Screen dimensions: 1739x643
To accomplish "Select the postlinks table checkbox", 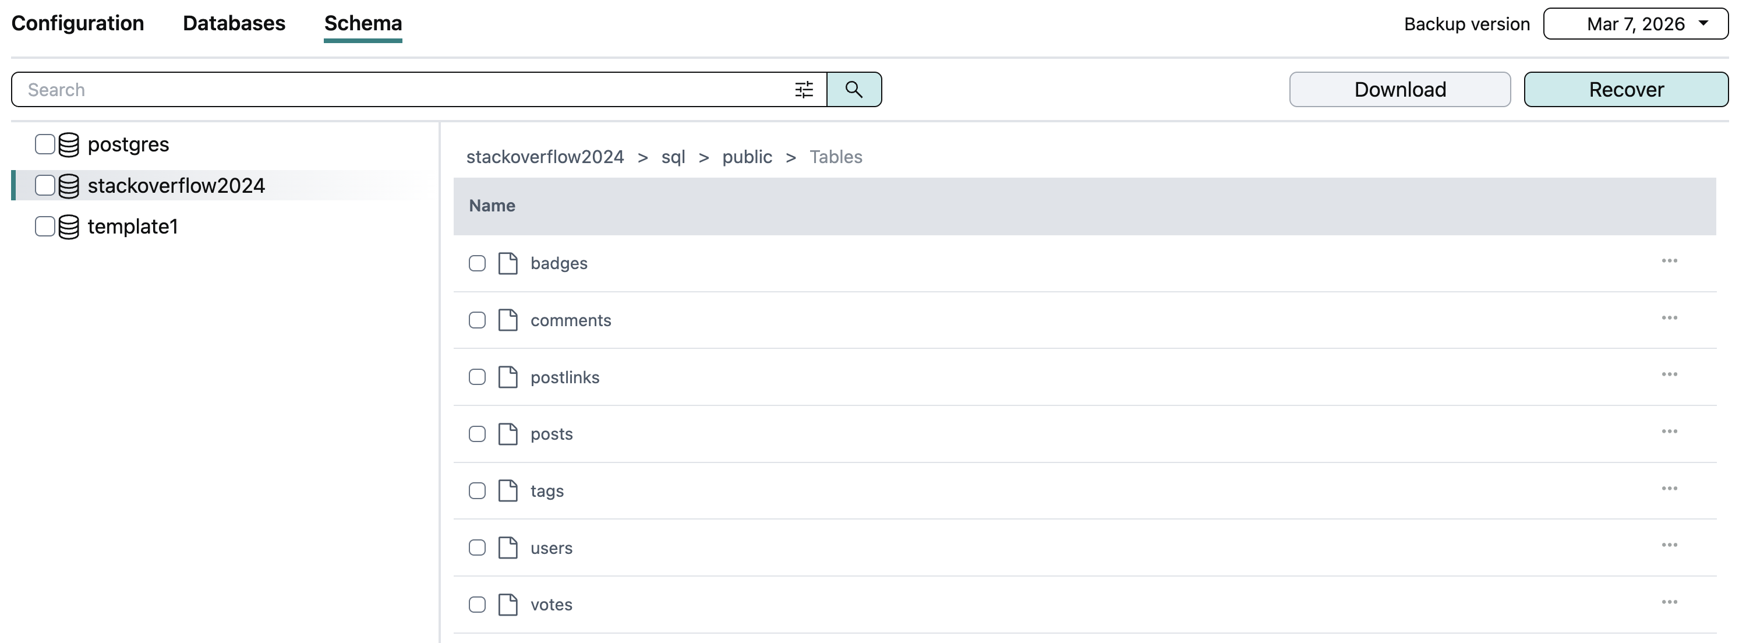I will pyautogui.click(x=476, y=377).
